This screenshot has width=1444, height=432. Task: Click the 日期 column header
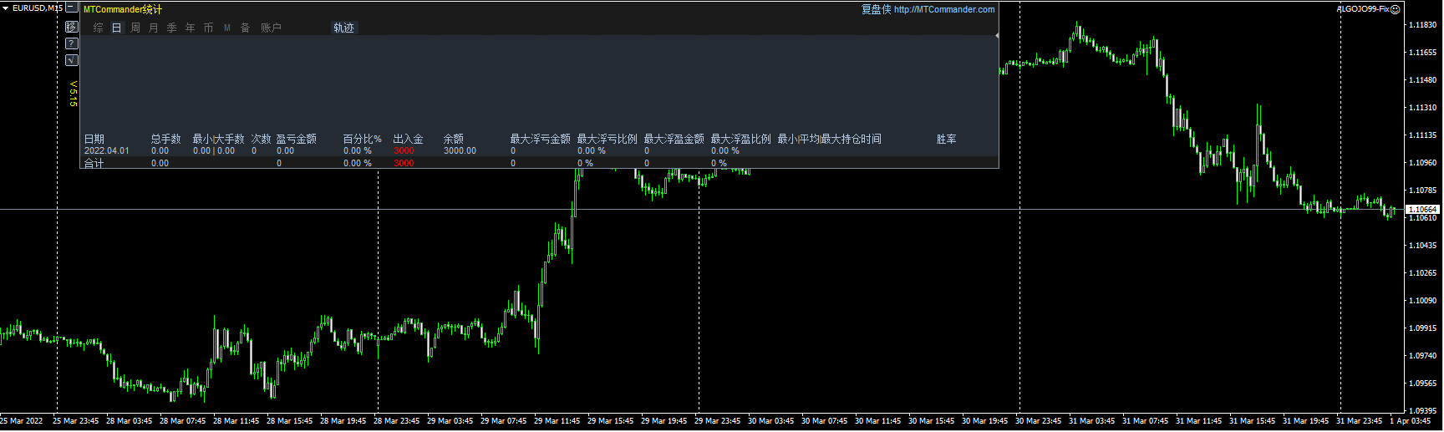[x=94, y=139]
